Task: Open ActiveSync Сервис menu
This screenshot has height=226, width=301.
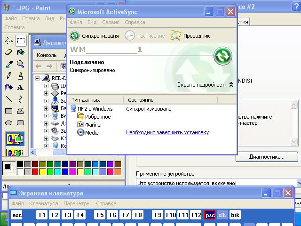Action: click(111, 22)
